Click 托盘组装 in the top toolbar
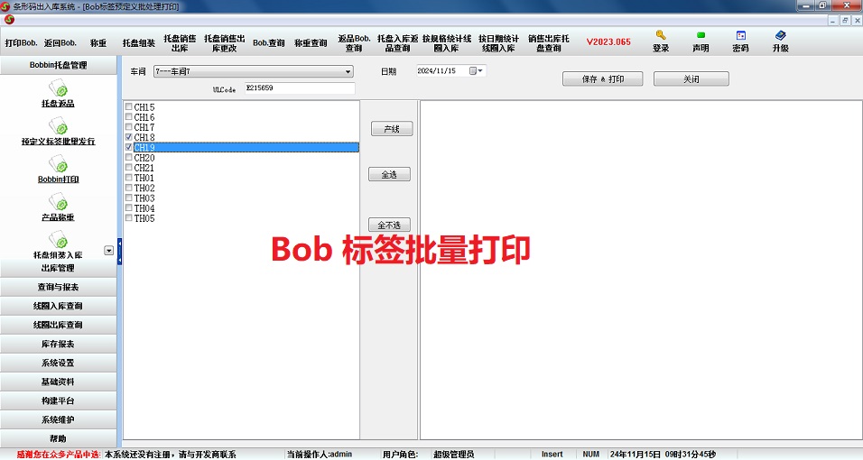The width and height of the screenshot is (863, 460). (x=139, y=42)
